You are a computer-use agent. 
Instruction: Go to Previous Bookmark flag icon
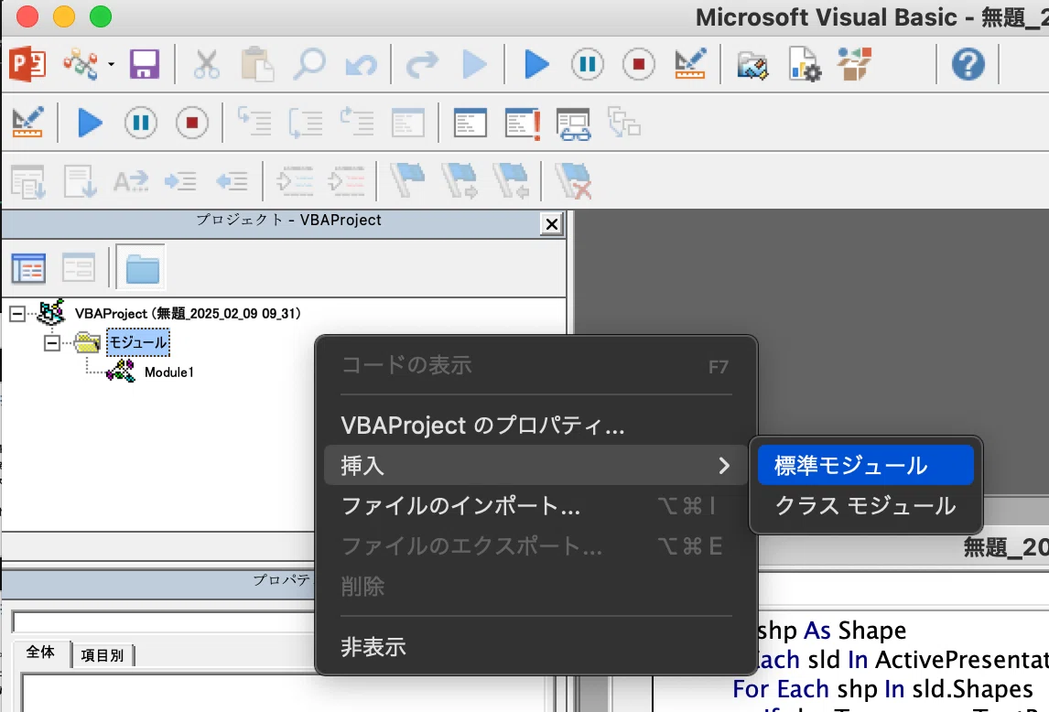[x=511, y=181]
